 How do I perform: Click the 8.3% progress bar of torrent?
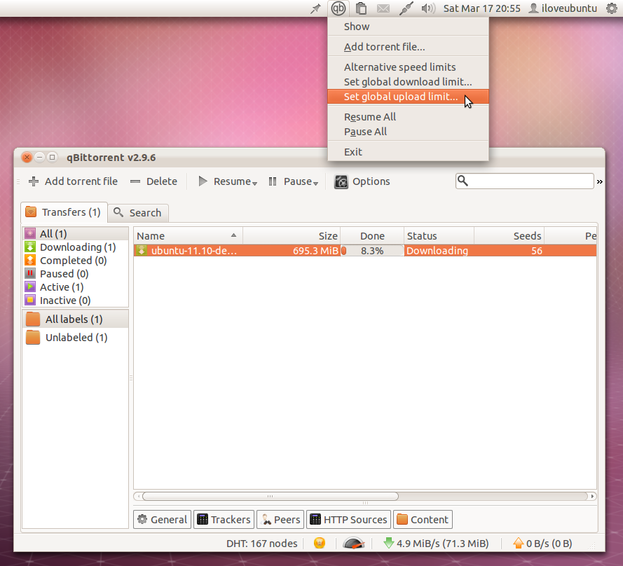click(372, 251)
